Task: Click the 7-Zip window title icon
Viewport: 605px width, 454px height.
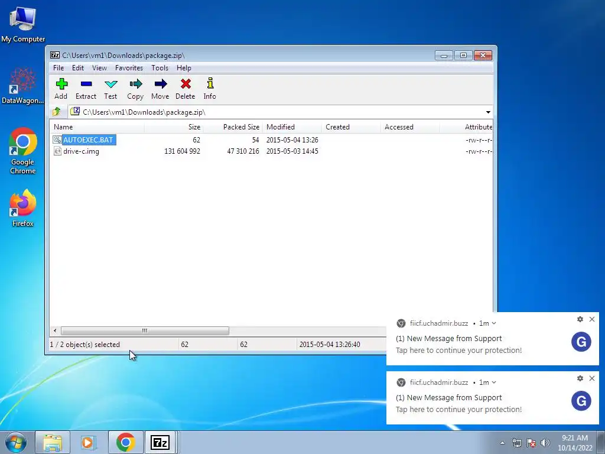Action: pos(55,55)
